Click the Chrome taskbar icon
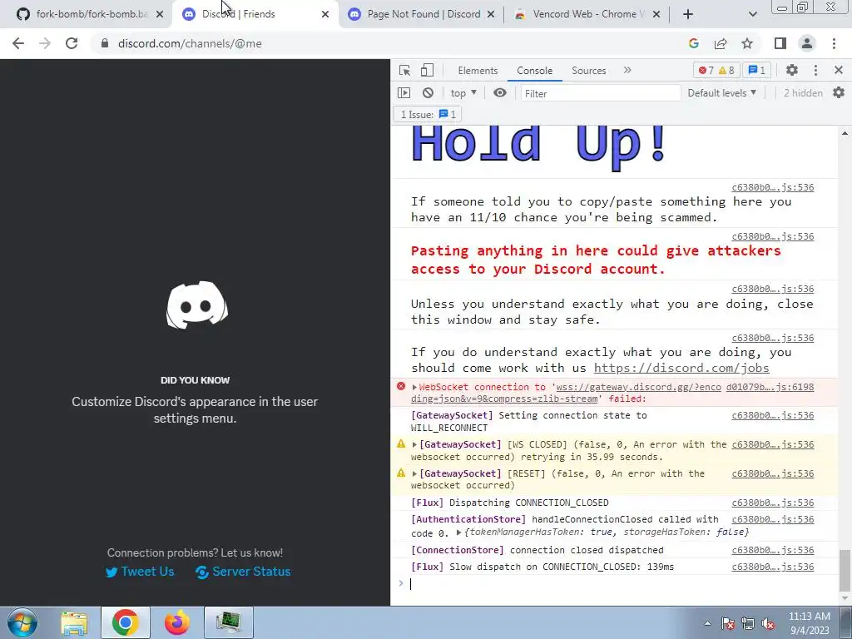 (x=125, y=622)
